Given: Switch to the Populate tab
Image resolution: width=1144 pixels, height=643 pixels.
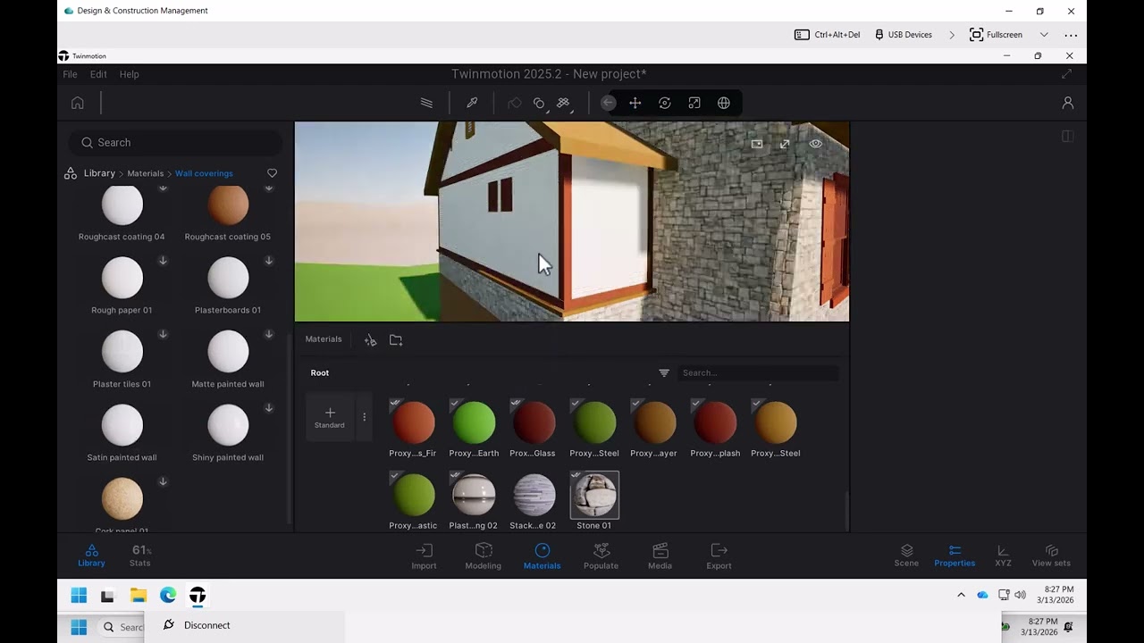Looking at the screenshot, I should [601, 555].
